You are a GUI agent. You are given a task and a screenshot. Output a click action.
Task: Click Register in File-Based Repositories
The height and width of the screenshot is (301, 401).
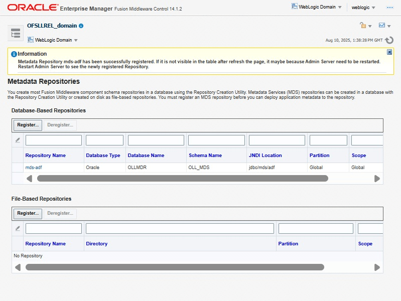click(28, 213)
